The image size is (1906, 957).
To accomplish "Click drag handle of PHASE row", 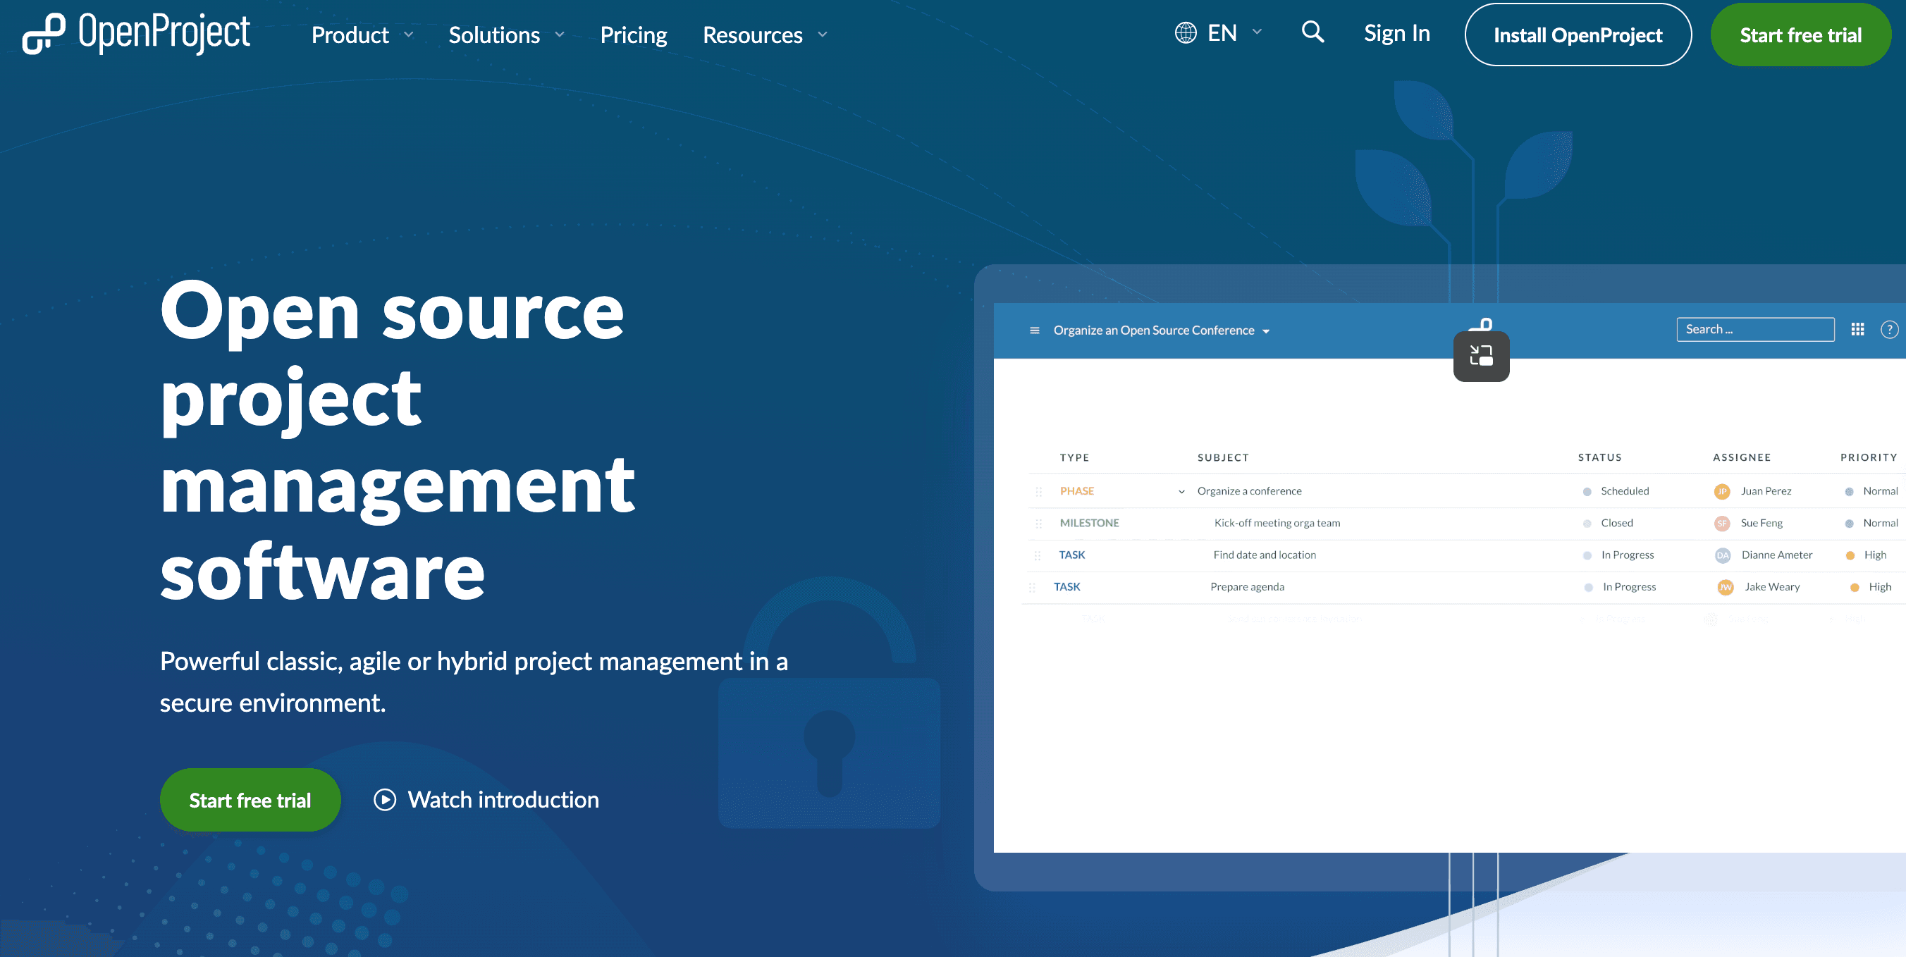I will [1038, 491].
